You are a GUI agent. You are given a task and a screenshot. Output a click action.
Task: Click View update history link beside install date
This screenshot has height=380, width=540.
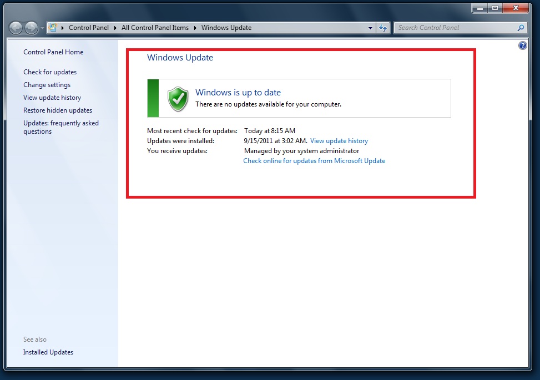tap(339, 141)
